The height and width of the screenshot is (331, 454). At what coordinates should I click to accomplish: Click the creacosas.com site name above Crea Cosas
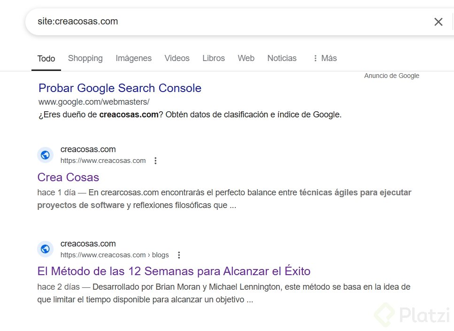[x=88, y=149]
